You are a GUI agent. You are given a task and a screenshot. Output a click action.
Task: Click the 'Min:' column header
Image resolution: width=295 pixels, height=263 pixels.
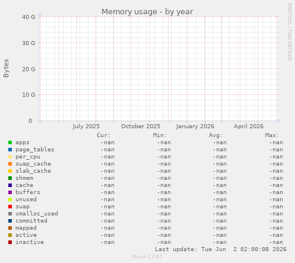click(x=160, y=135)
